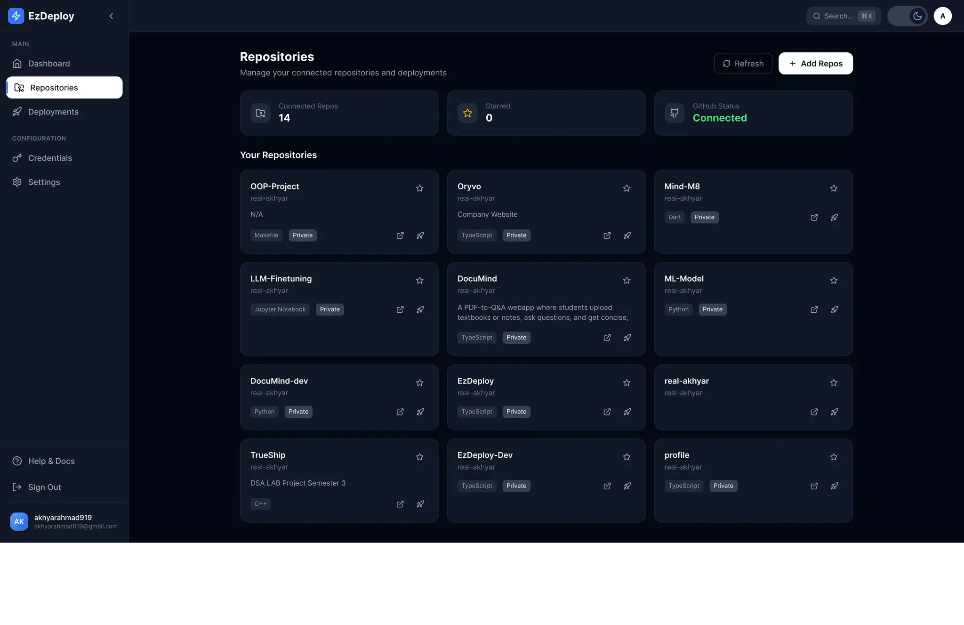Image resolution: width=964 pixels, height=625 pixels.
Task: Open LLM-Finetuning external link icon
Action: coord(400,309)
